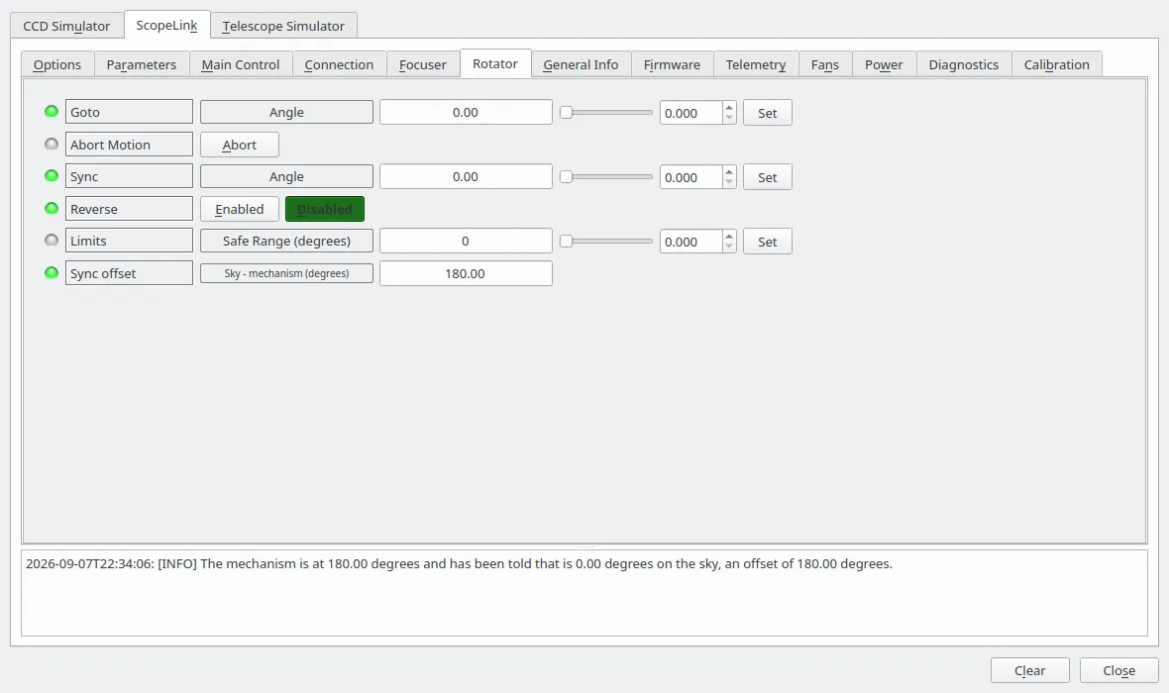Focus the Sync angle spin box field
This screenshot has height=693, width=1169.
click(691, 177)
